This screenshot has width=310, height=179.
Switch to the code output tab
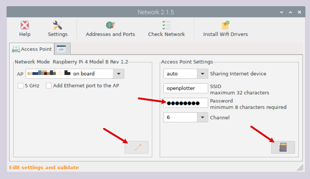(x=61, y=49)
